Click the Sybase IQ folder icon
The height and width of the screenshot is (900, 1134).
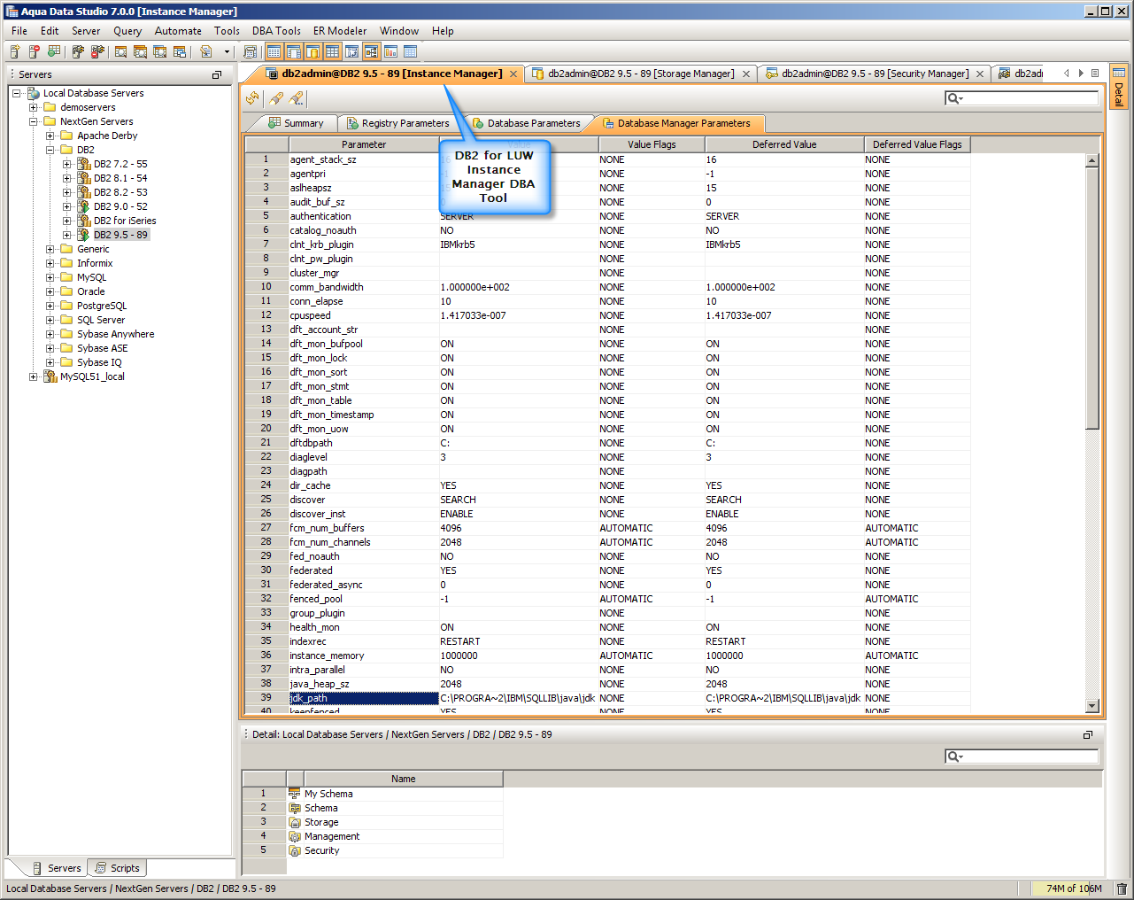(x=66, y=362)
